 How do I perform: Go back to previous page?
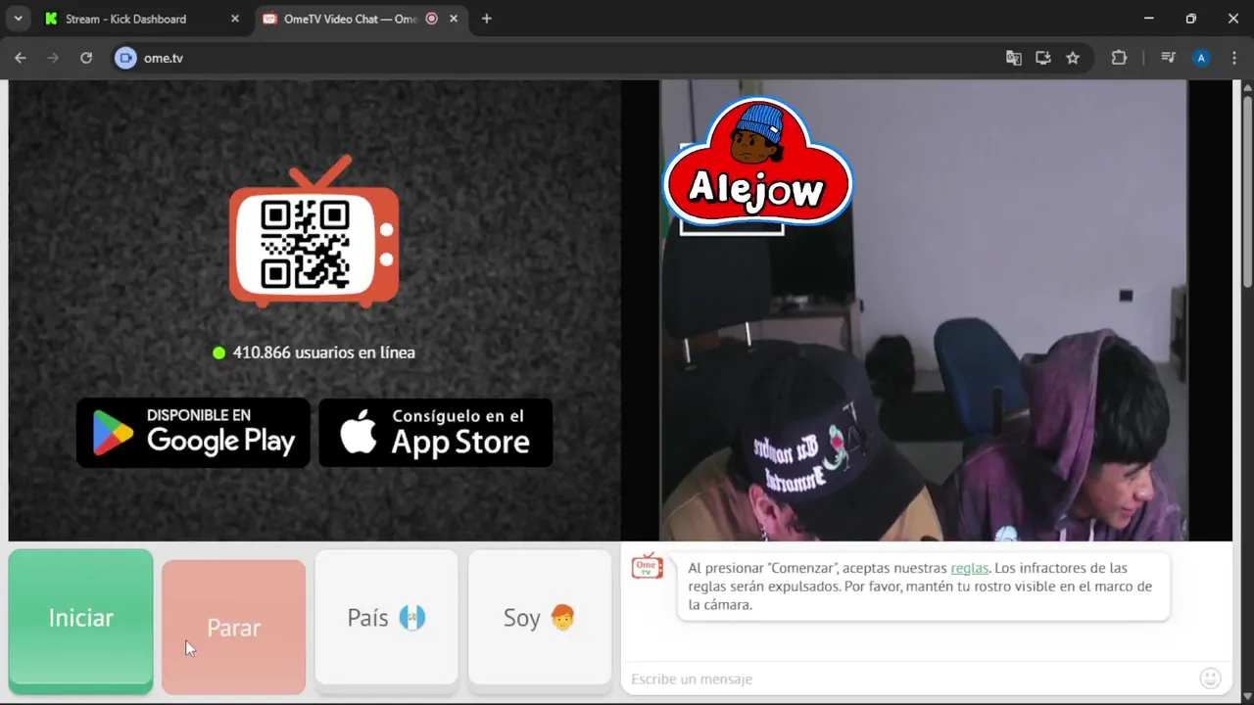coord(21,58)
